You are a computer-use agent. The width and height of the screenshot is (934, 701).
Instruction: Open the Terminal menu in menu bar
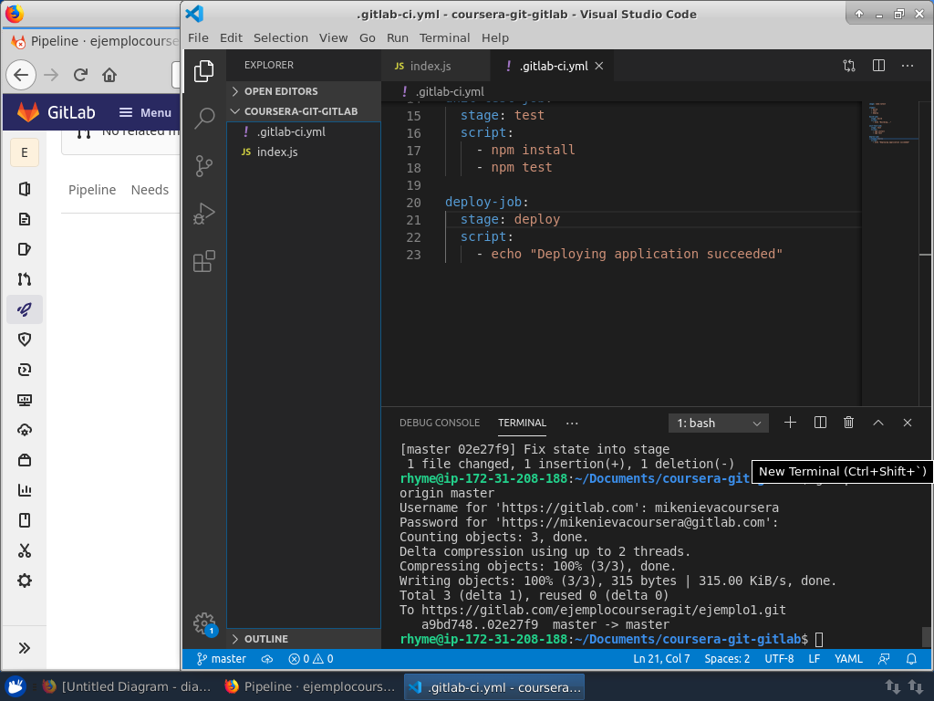(x=444, y=37)
